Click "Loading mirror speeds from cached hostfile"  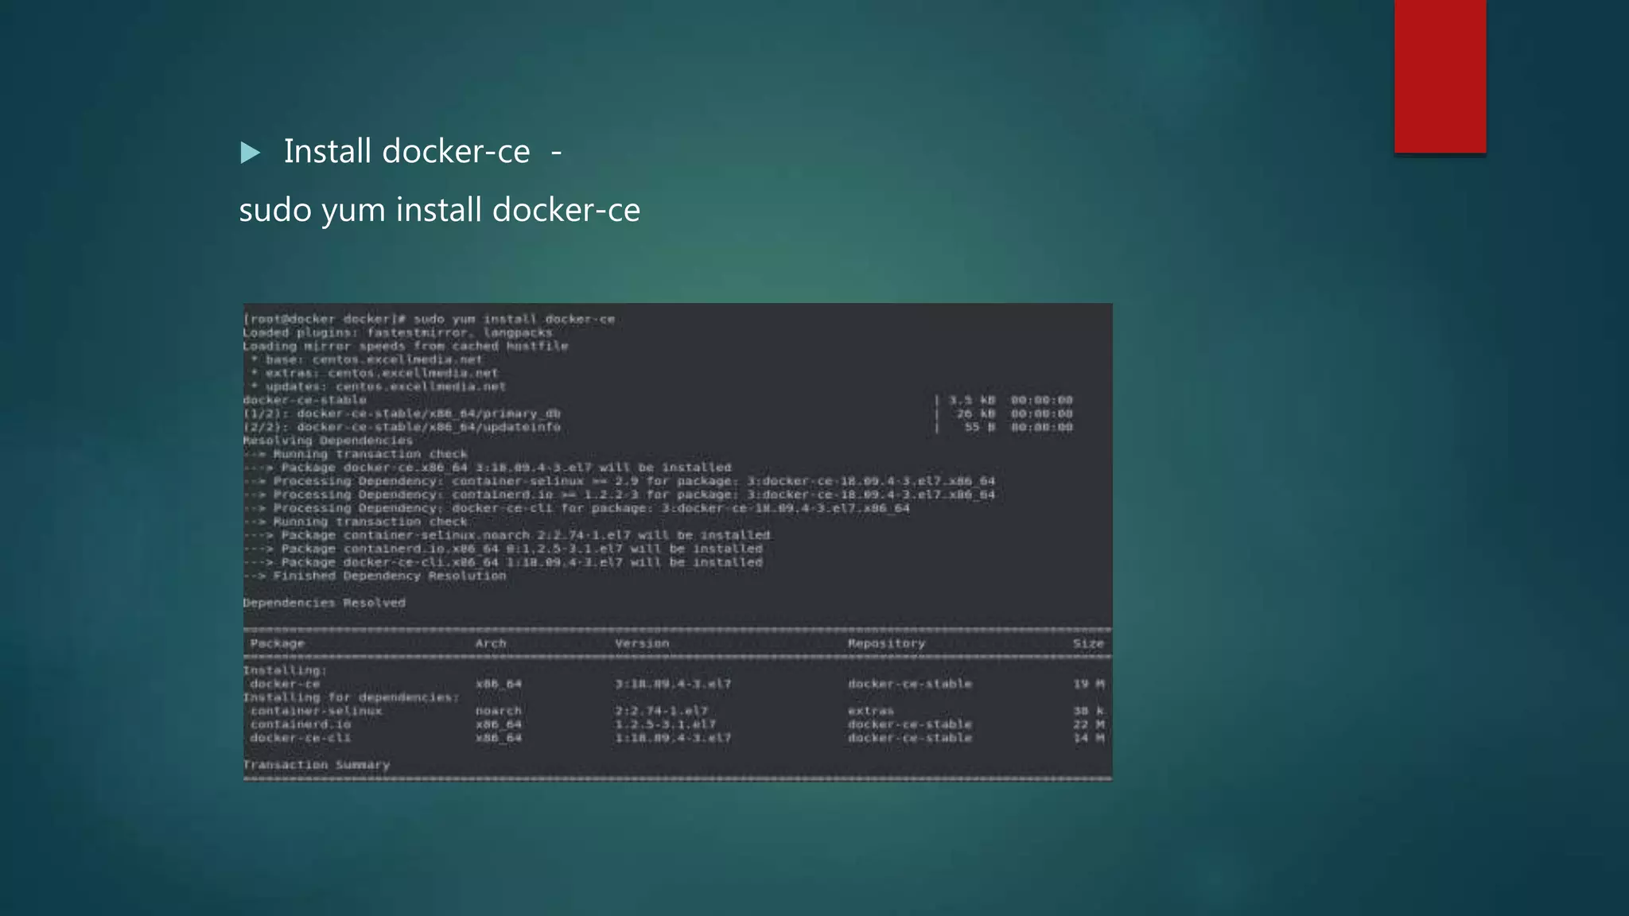405,346
